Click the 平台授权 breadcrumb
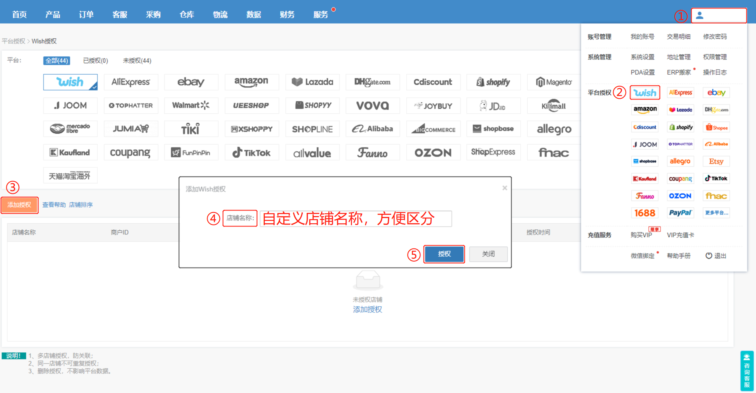756x393 pixels. 13,41
